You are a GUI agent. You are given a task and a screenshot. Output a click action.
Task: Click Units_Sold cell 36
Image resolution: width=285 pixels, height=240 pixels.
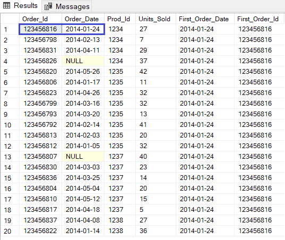[156, 231]
